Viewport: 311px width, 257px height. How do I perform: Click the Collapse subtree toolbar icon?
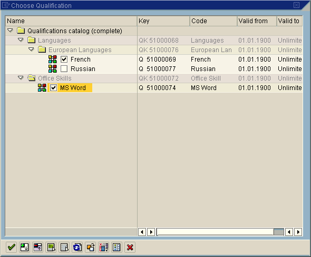point(37,248)
